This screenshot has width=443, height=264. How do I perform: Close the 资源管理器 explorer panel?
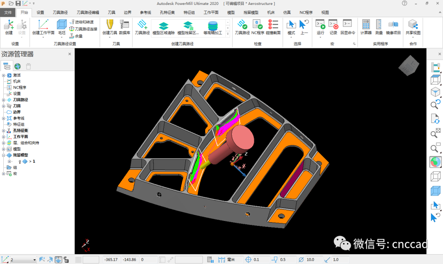(x=69, y=54)
